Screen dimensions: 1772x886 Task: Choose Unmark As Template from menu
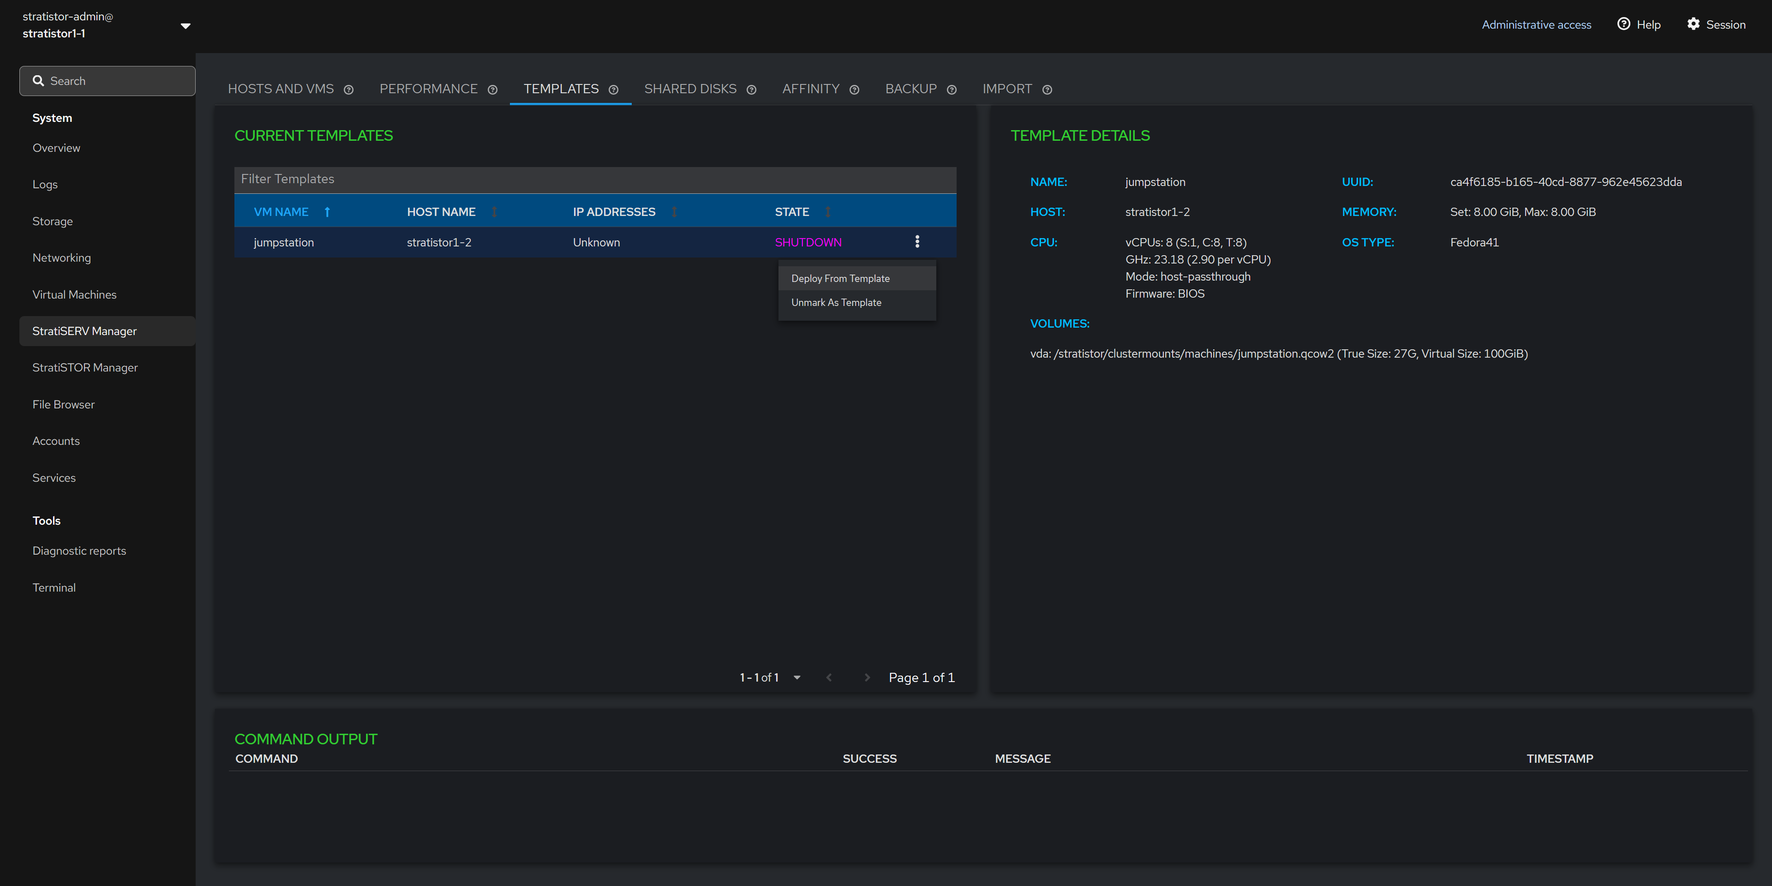pyautogui.click(x=836, y=303)
